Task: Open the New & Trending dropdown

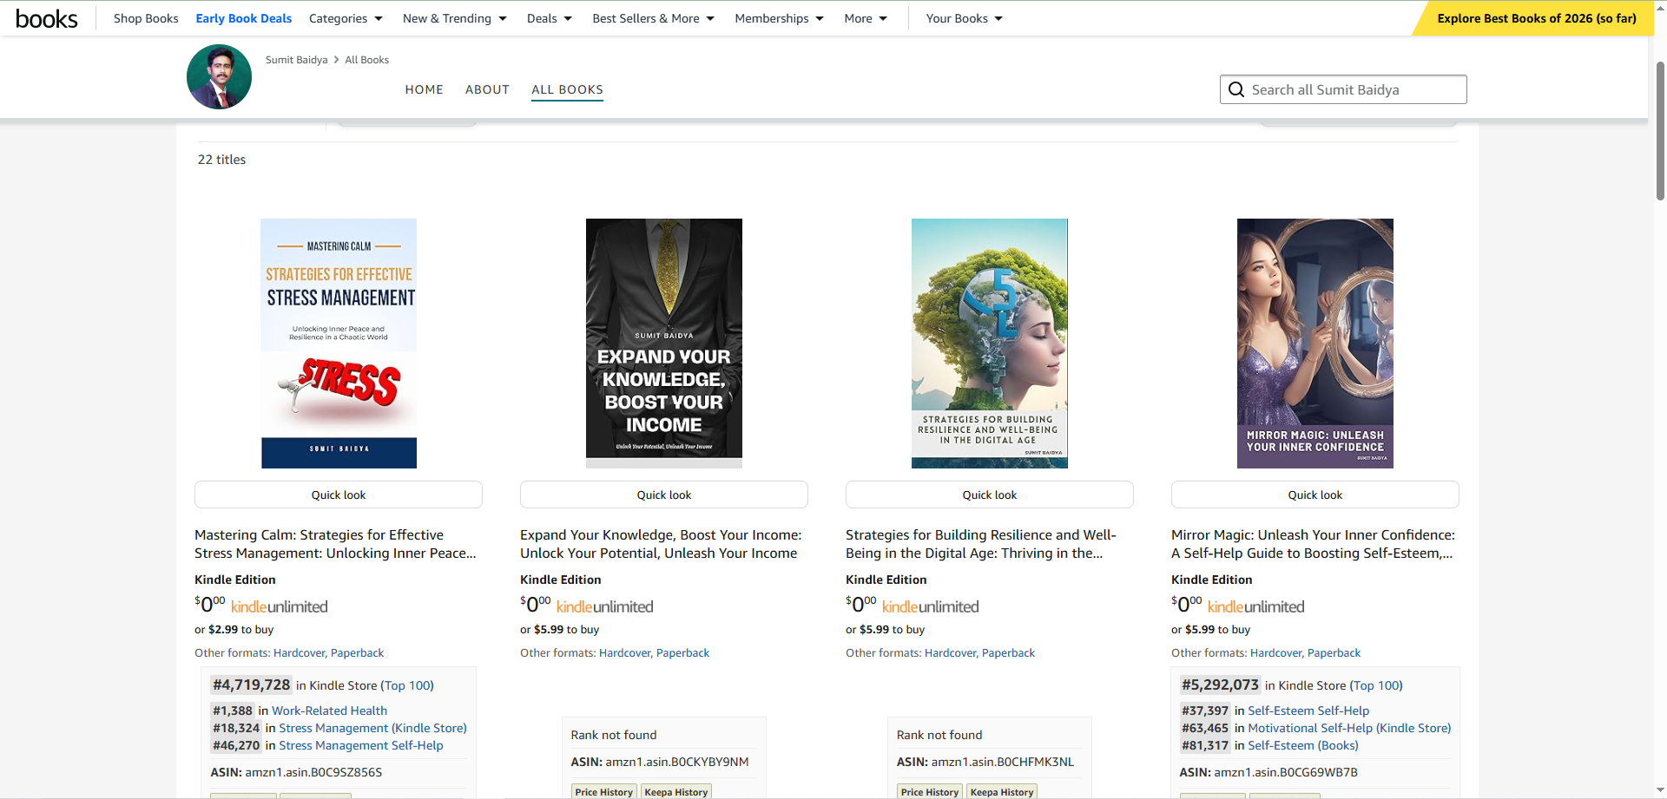Action: click(x=454, y=18)
